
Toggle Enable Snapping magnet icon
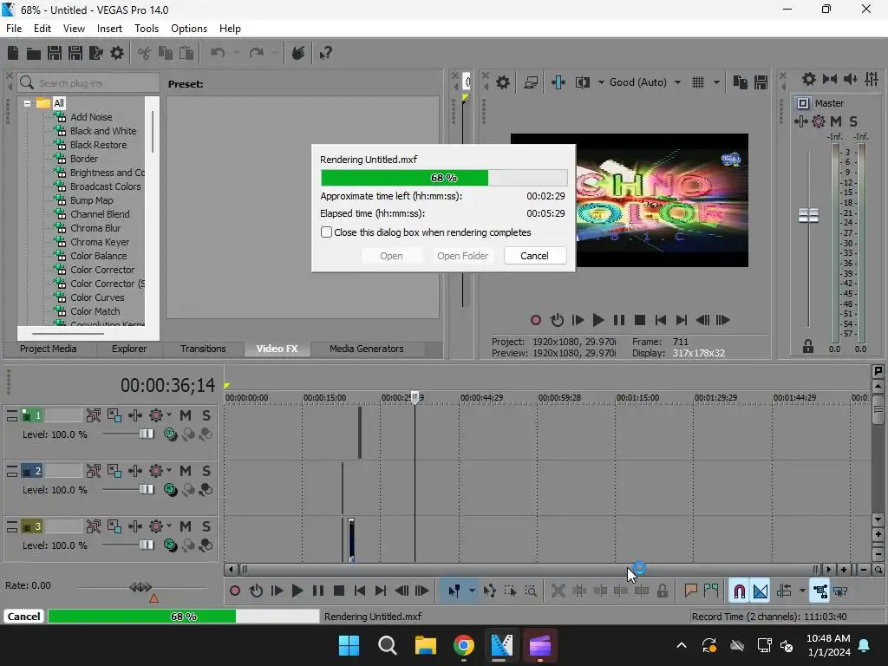(739, 591)
